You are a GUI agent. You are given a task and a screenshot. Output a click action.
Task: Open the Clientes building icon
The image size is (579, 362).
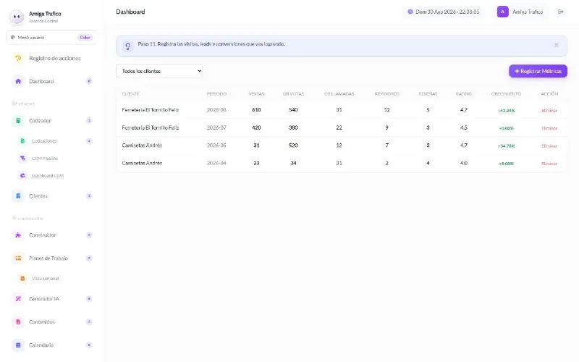click(x=18, y=195)
